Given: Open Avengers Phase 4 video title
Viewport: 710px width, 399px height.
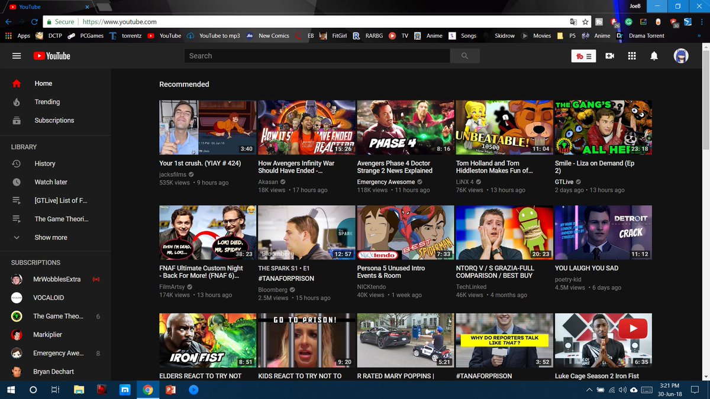Looking at the screenshot, I should (x=395, y=167).
